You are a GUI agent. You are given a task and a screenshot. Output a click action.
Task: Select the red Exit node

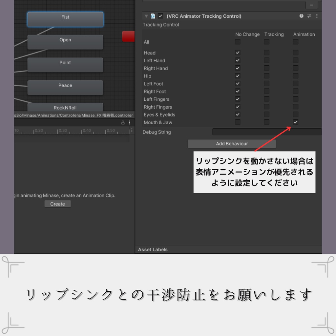click(128, 36)
